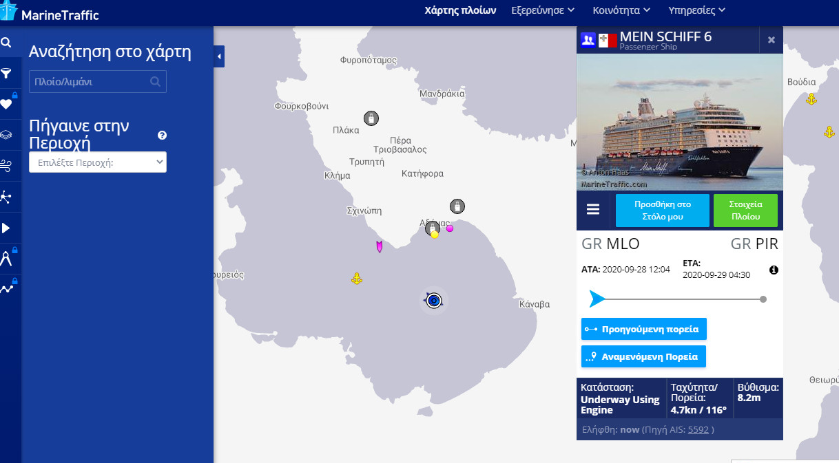This screenshot has height=463, width=839.
Task: Click the Προσθήκη στο Στόλο μου button
Action: pyautogui.click(x=663, y=210)
